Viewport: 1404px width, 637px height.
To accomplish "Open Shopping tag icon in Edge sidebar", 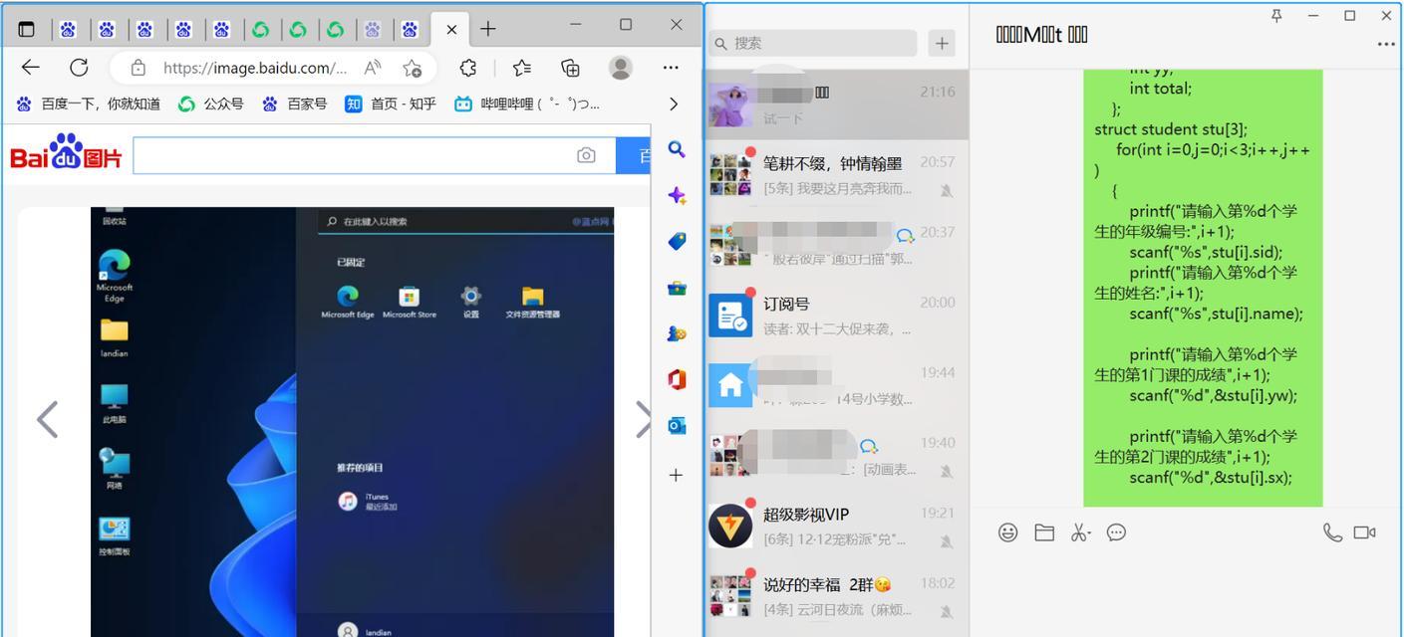I will click(x=677, y=242).
